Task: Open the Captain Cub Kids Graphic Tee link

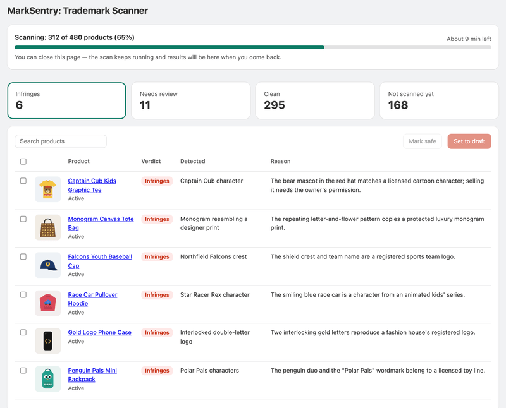Action: [x=92, y=185]
